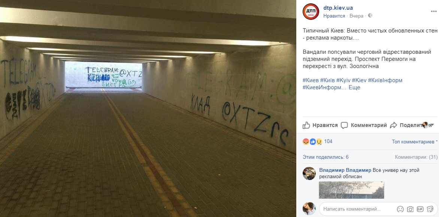This screenshot has width=439, height=217.
Task: Expand post text with the Еще link
Action: (354, 87)
